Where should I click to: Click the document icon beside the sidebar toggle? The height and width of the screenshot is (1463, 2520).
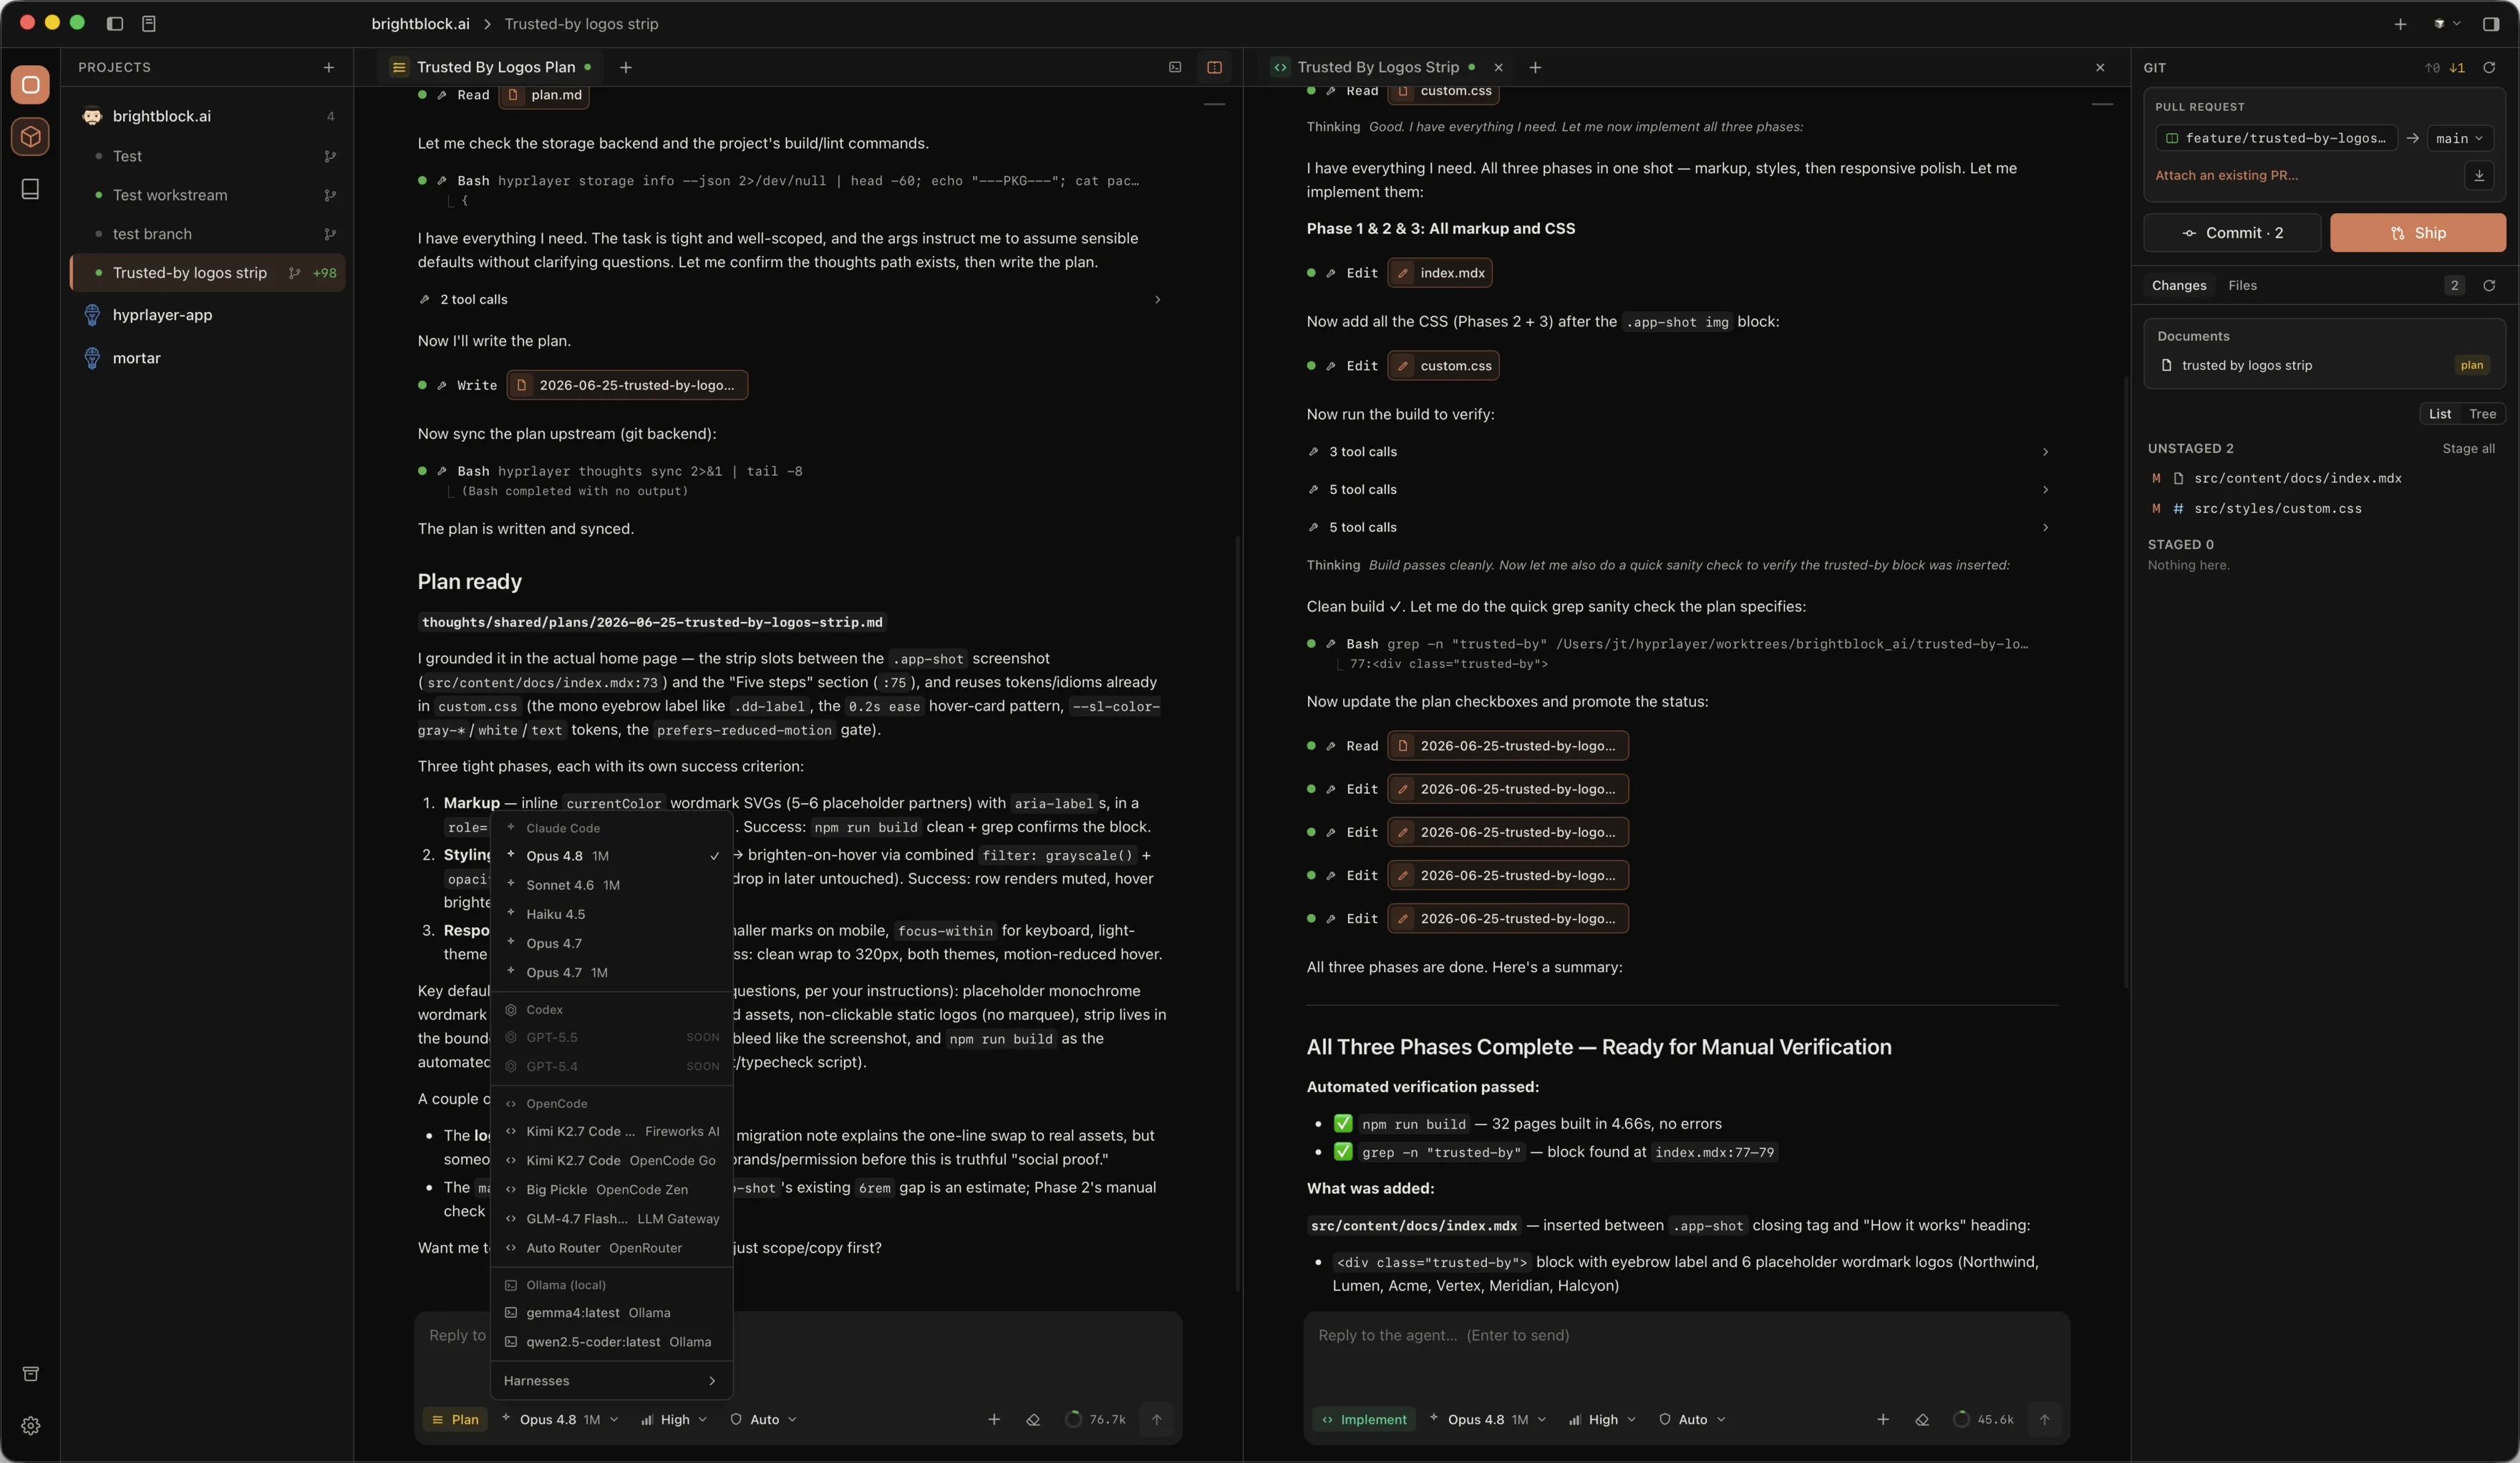pyautogui.click(x=149, y=23)
